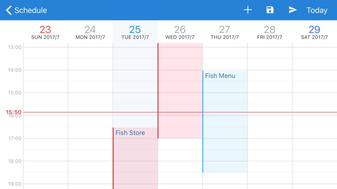Go back to Schedule
The height and width of the screenshot is (189, 337).
click(31, 10)
